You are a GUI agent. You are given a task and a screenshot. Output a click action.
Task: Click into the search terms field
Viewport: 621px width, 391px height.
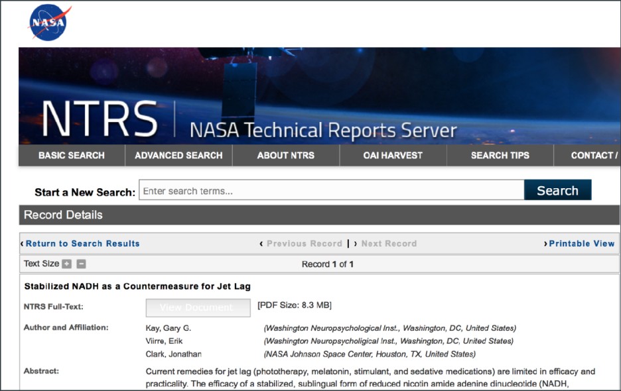[332, 190]
